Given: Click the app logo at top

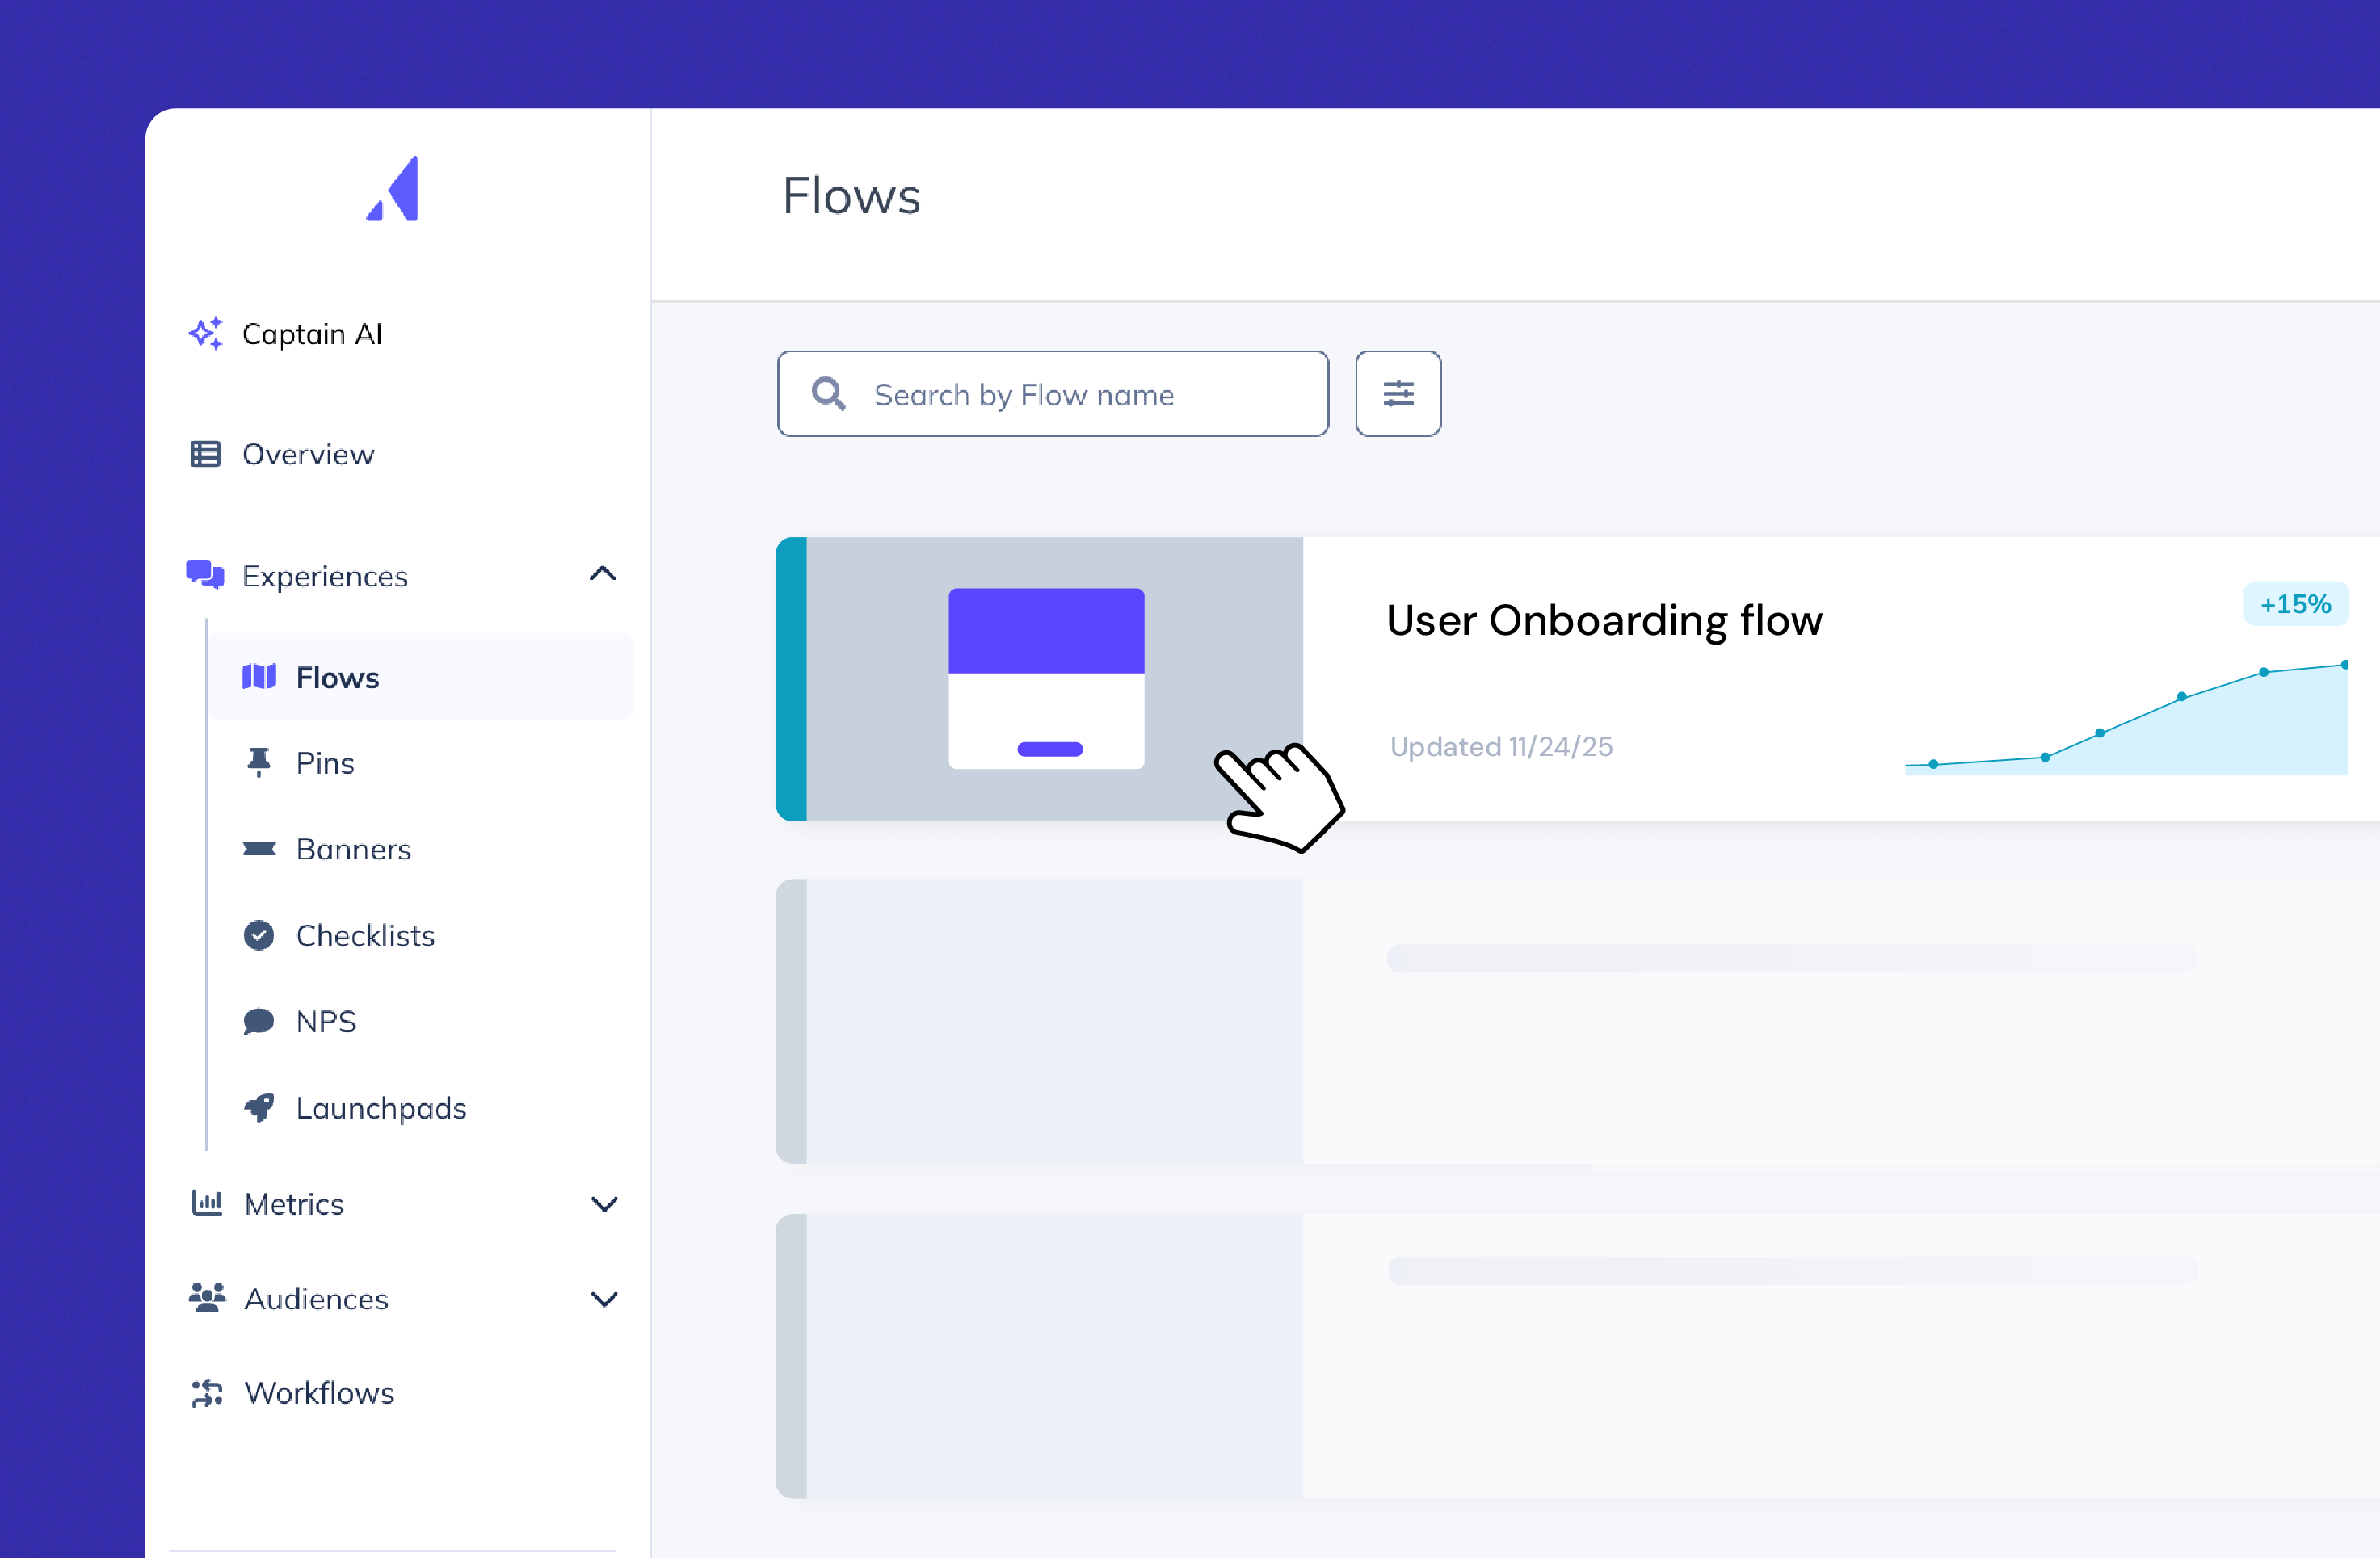Looking at the screenshot, I should click(x=394, y=189).
